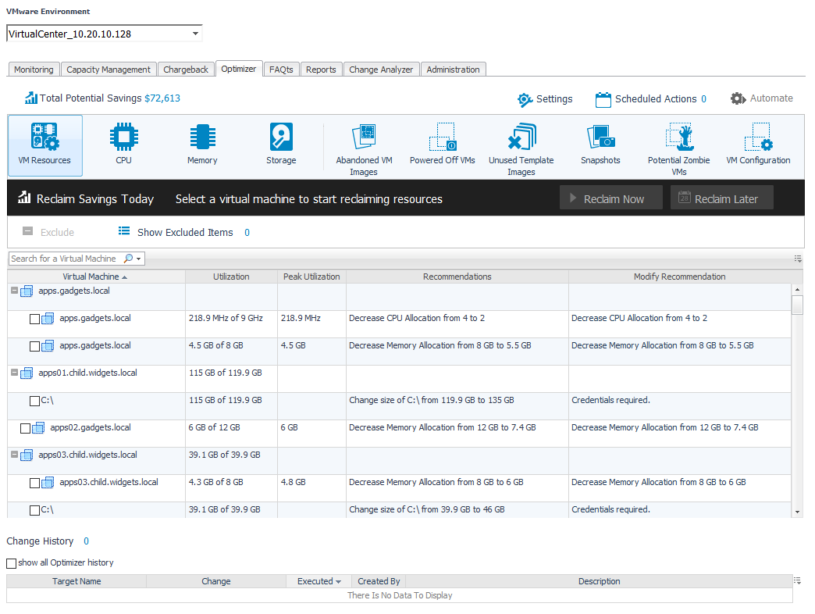
Task: Sort Change History by Executed column
Action: (319, 581)
